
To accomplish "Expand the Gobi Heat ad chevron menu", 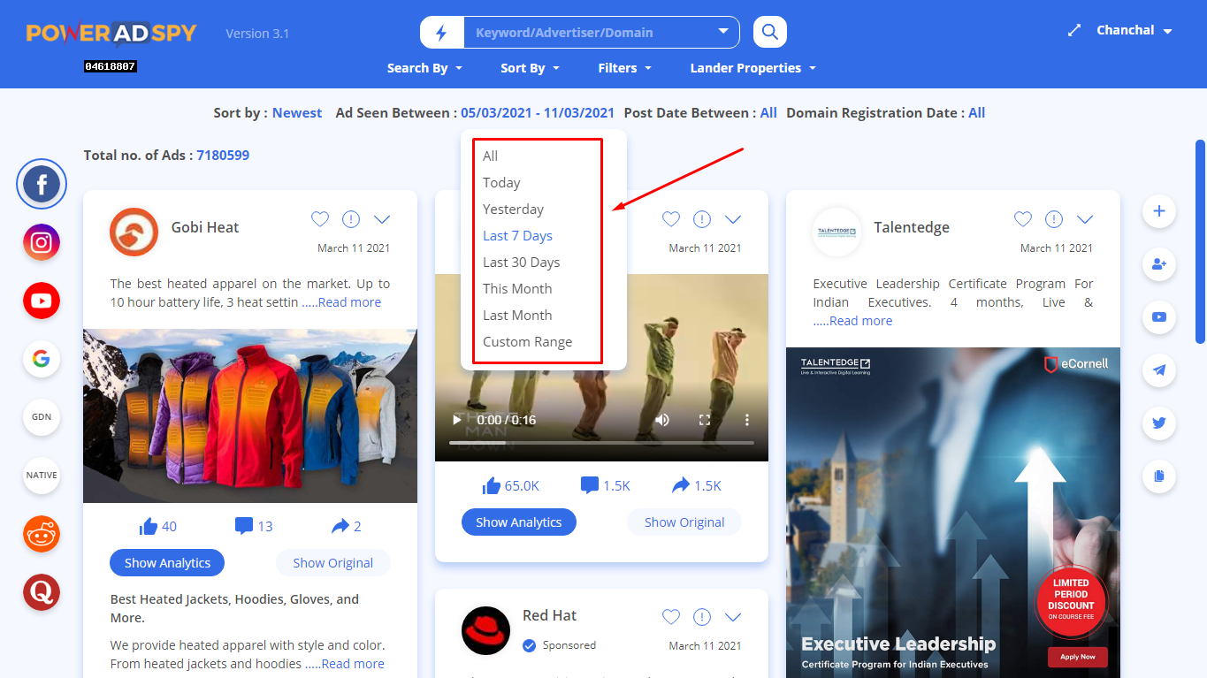I will pyautogui.click(x=382, y=219).
